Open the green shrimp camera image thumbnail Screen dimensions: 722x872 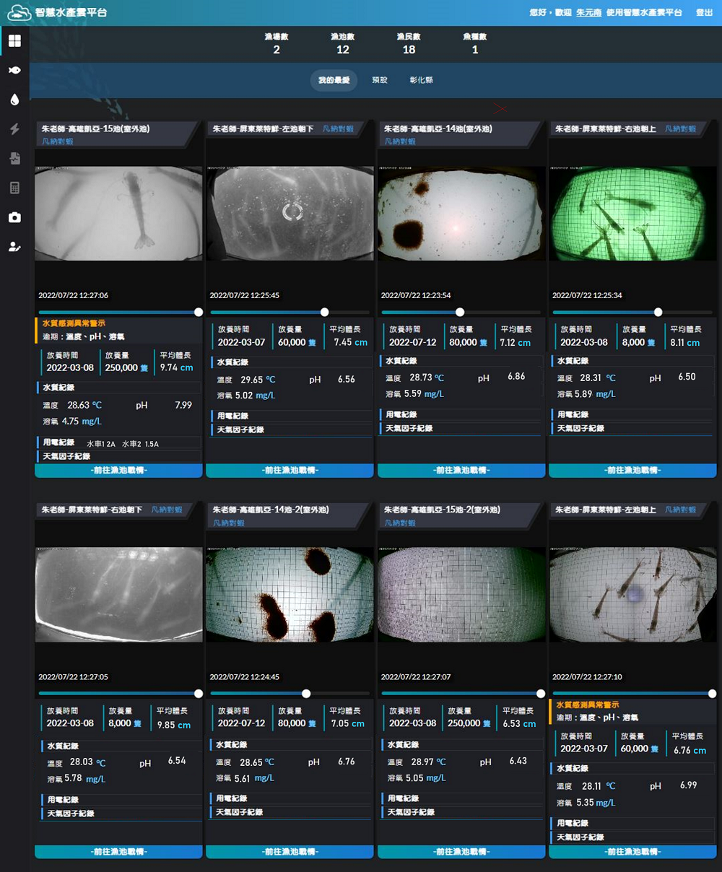tap(632, 213)
